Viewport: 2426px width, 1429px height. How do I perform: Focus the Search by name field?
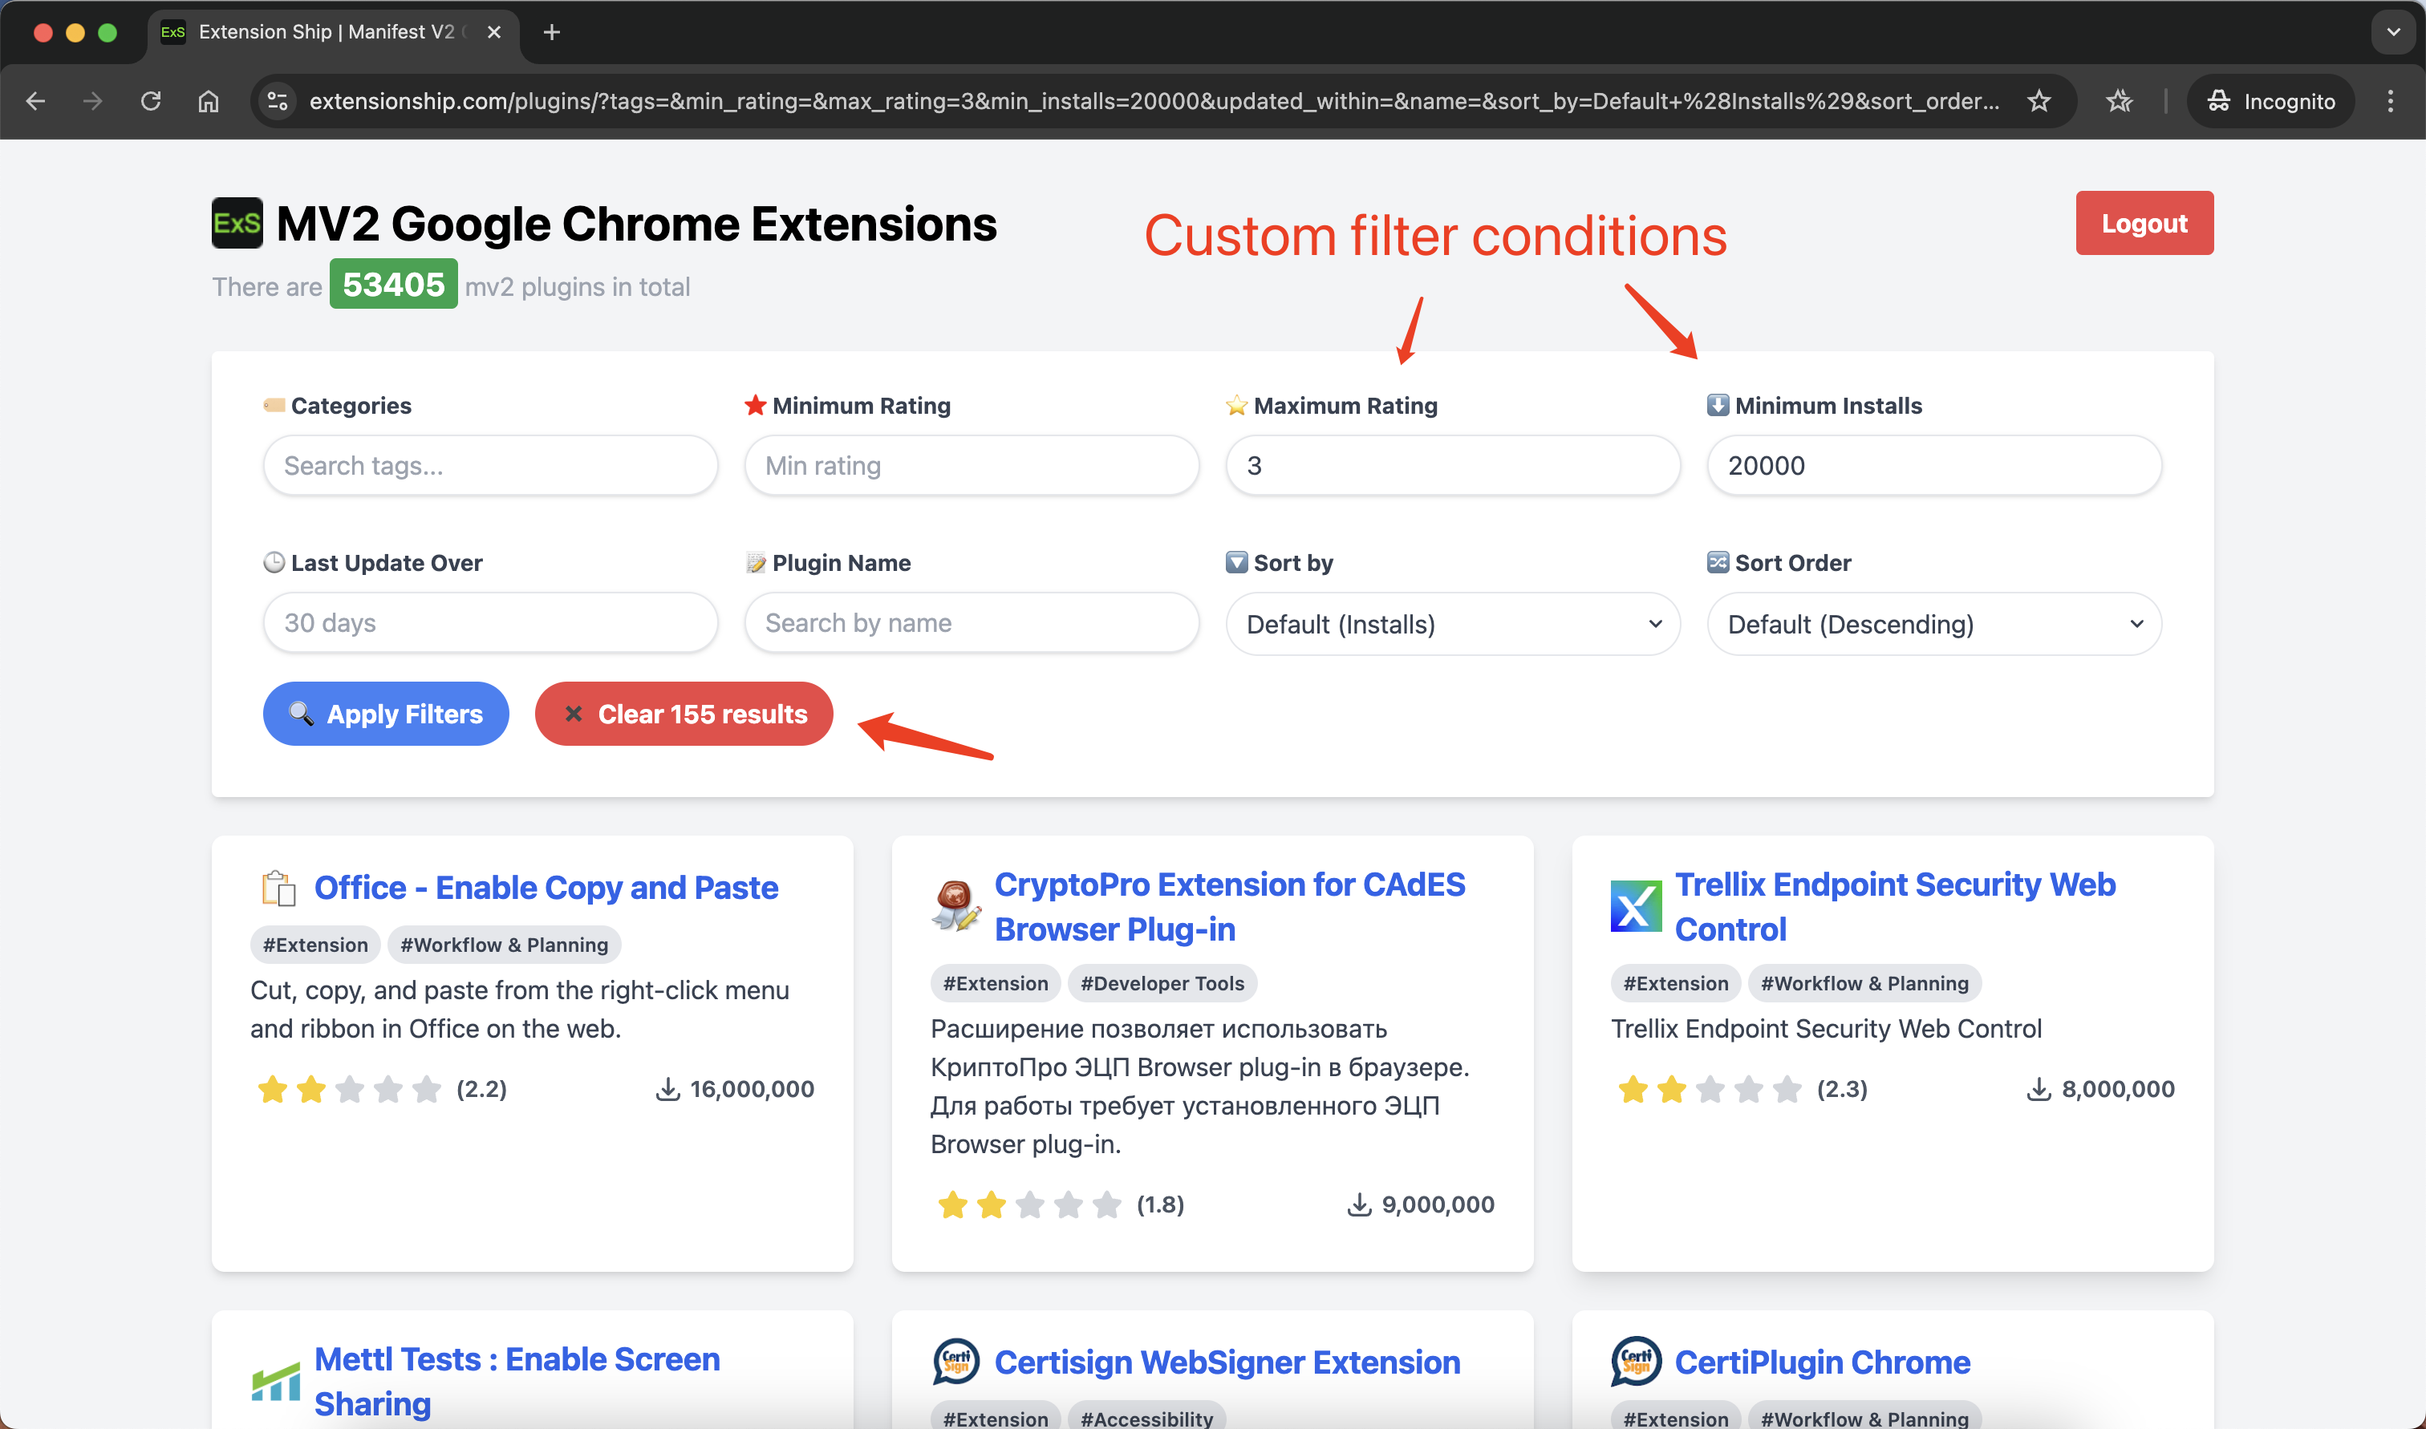972,623
